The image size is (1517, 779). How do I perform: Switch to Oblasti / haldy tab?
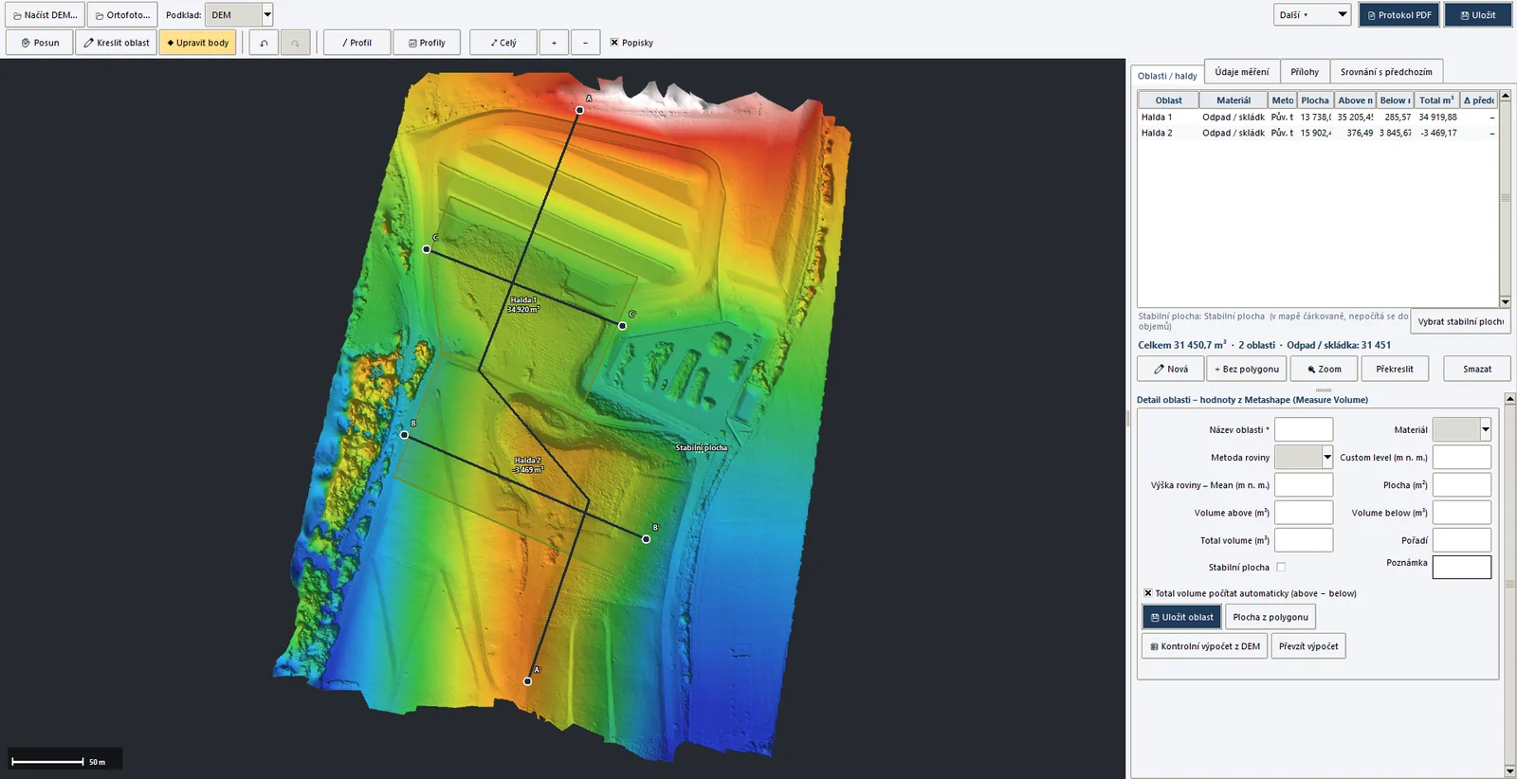[1167, 76]
